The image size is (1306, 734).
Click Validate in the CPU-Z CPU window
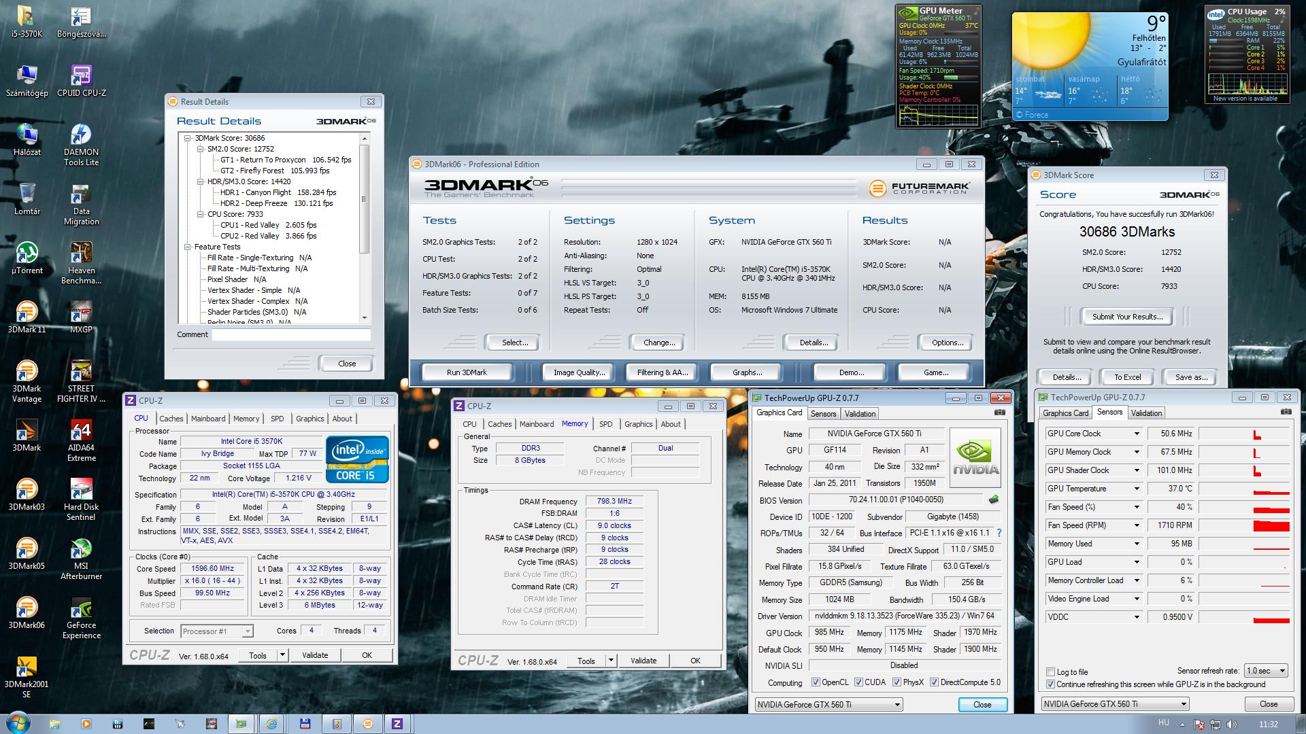[315, 655]
